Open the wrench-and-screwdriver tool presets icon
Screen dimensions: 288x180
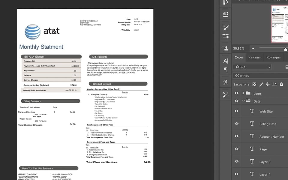[x=226, y=95]
